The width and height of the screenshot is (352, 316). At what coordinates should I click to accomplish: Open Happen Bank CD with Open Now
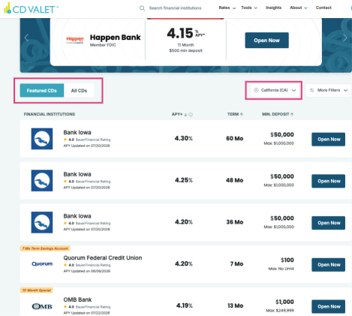tap(266, 41)
